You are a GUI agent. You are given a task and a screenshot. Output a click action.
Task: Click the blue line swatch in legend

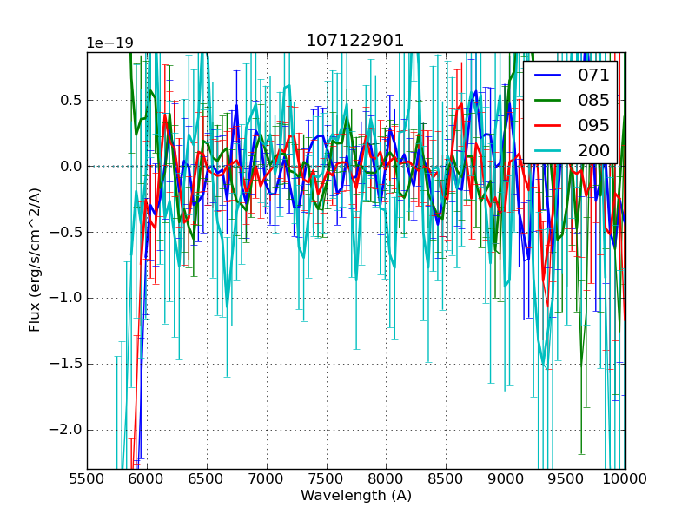pos(549,76)
